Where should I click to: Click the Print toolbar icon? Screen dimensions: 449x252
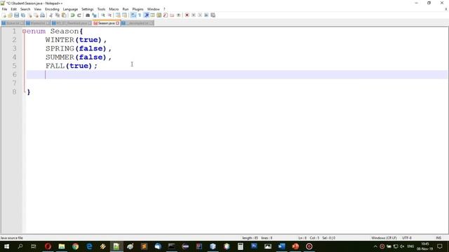[x=43, y=15]
